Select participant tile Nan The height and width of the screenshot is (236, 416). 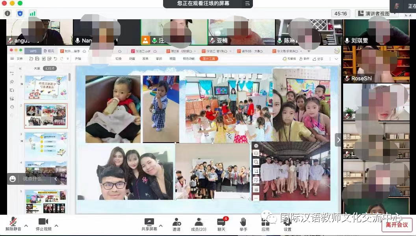coord(106,32)
